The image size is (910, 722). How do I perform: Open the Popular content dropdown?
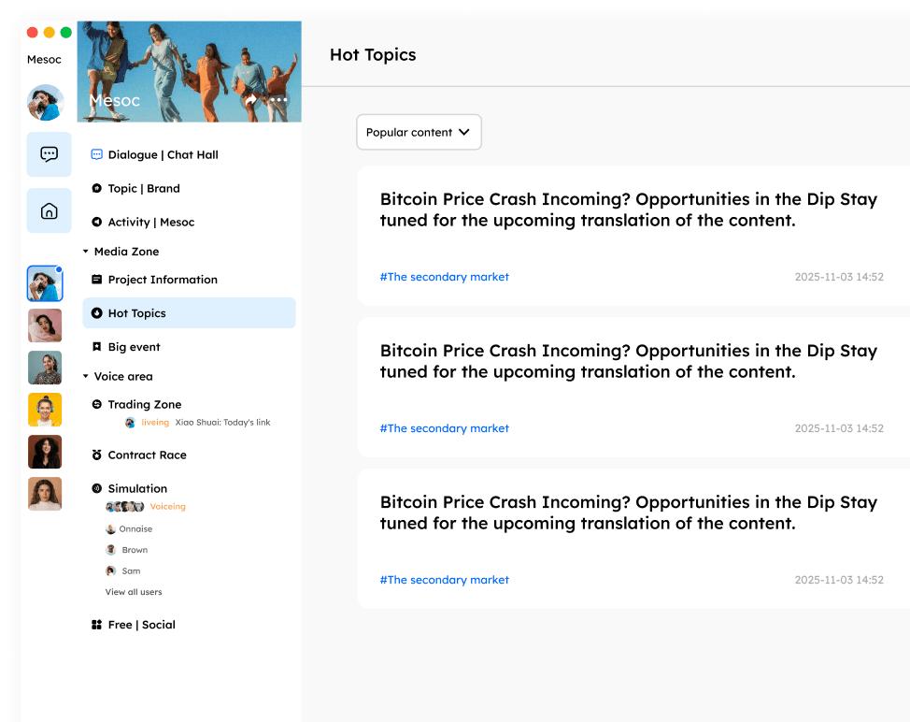419,133
